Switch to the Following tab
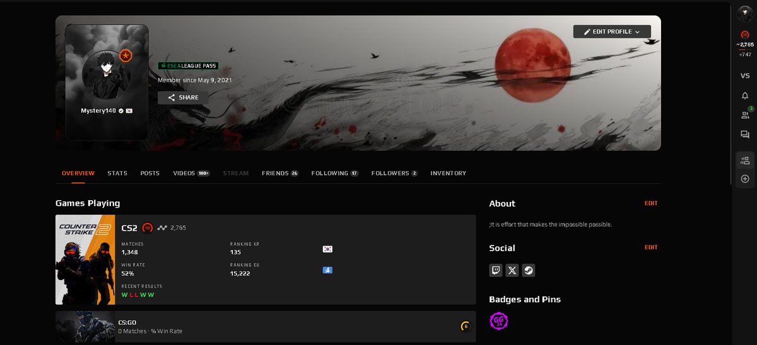This screenshot has height=345, width=757. (335, 173)
